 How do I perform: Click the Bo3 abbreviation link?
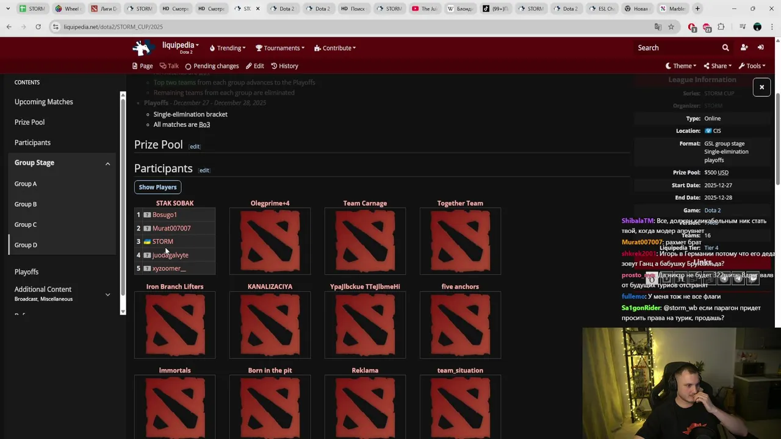click(204, 124)
